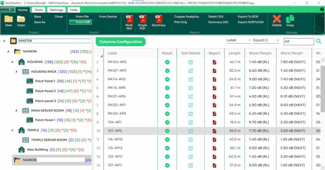The width and height of the screenshot is (325, 170).
Task: Click the Columns Configuration button
Action: pyautogui.click(x=121, y=42)
